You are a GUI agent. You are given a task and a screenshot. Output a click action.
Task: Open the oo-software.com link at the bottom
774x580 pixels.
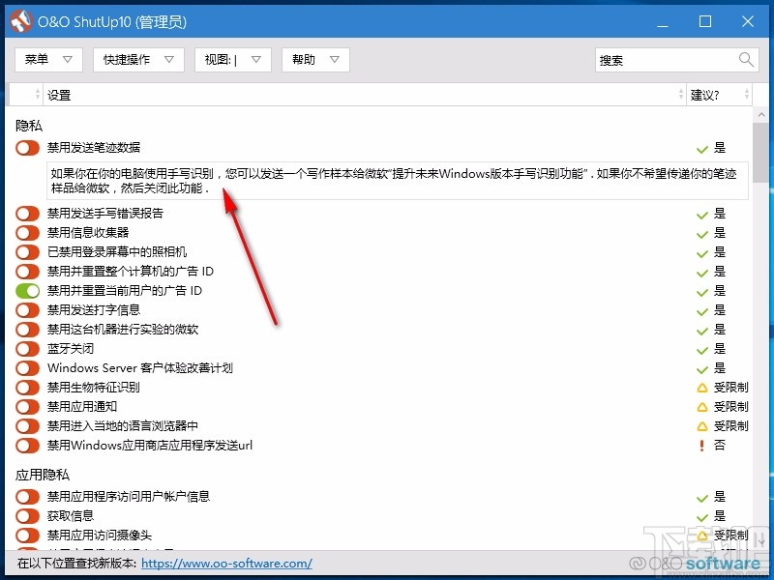pyautogui.click(x=226, y=563)
